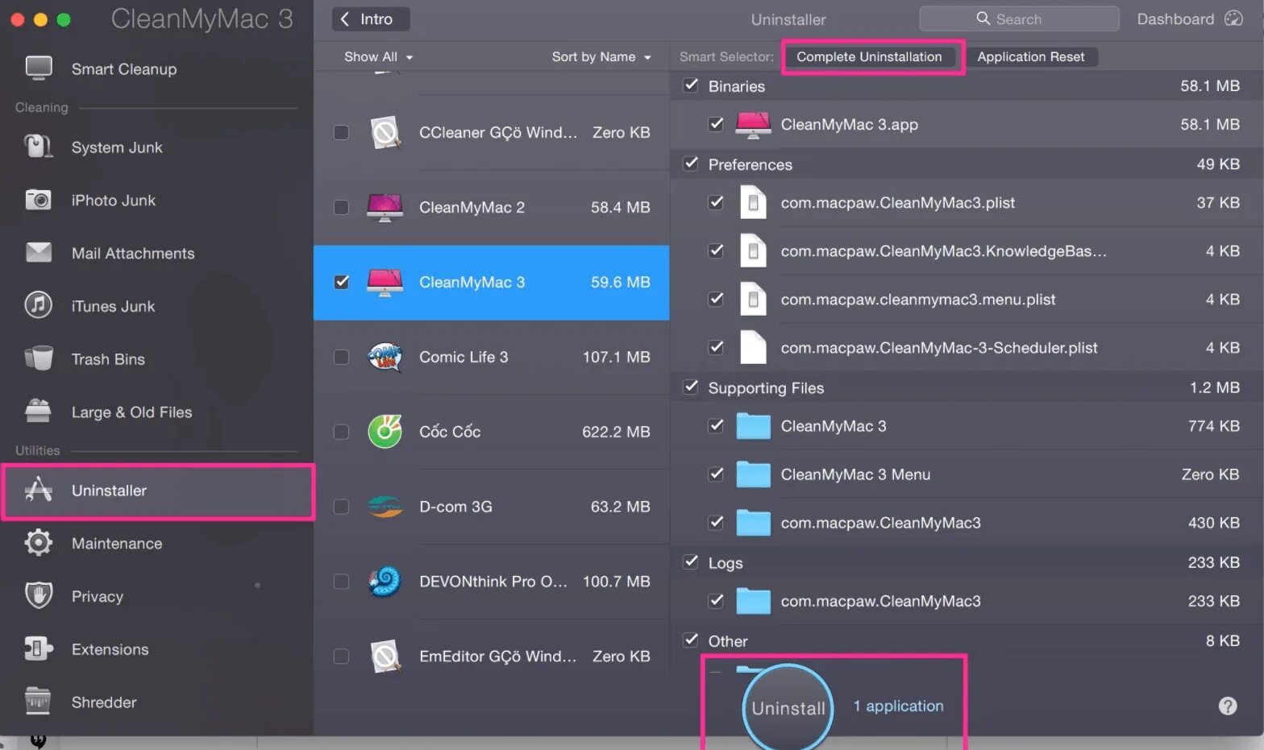Click the Dashboard gauge icon
This screenshot has width=1264, height=750.
point(1233,19)
